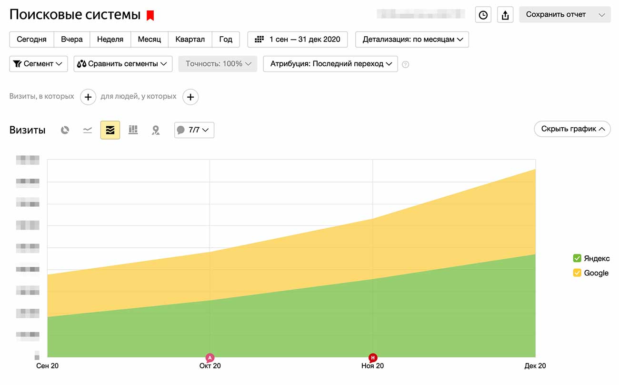Switch to the Месяц period tab
This screenshot has width=619, height=385.
coord(149,39)
